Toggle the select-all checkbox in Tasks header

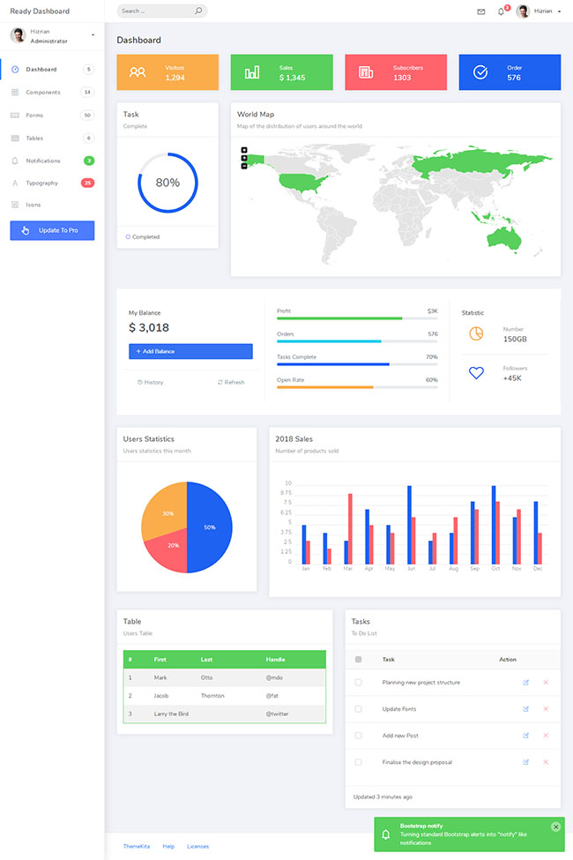[x=358, y=659]
